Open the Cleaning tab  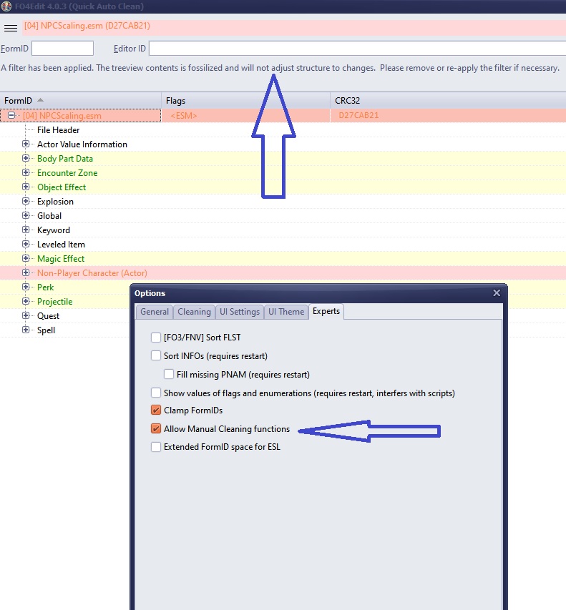tap(194, 312)
